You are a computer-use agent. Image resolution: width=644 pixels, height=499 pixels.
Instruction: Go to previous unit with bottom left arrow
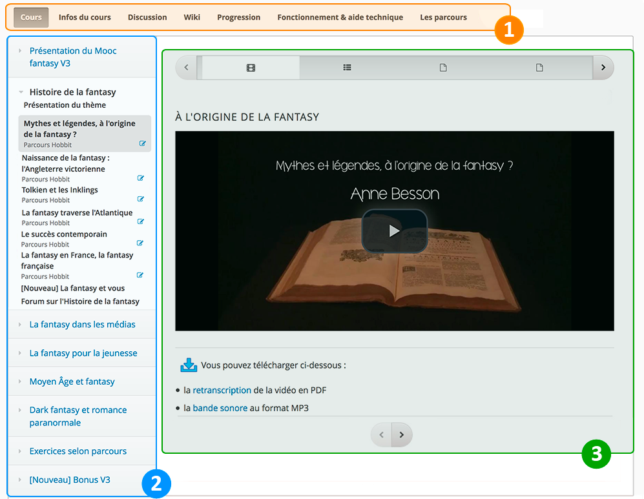coord(382,434)
